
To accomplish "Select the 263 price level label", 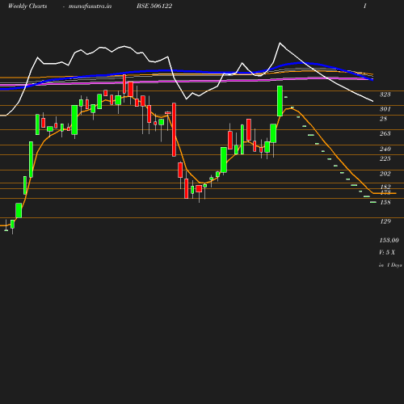I will click(385, 133).
